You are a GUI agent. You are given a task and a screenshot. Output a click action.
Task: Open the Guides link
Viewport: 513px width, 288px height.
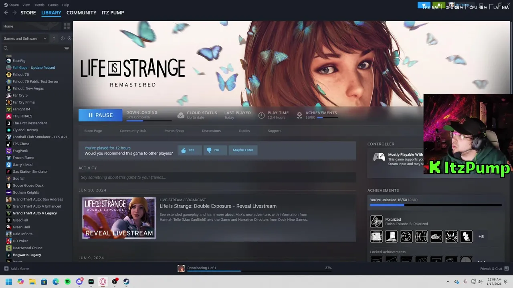[244, 131]
